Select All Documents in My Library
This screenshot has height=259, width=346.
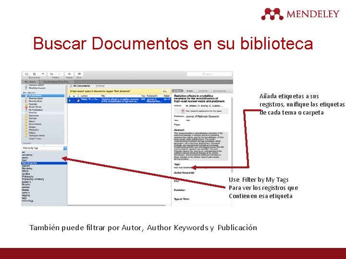(43, 95)
